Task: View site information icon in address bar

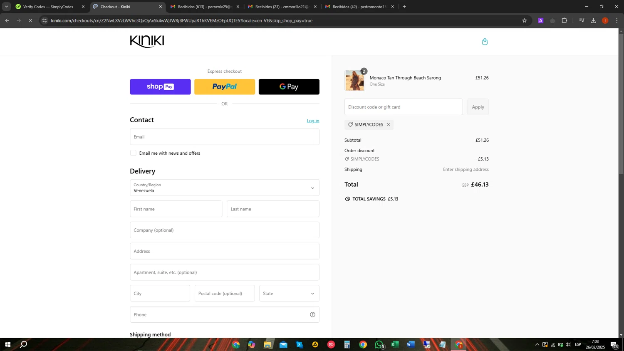Action: 45,20
